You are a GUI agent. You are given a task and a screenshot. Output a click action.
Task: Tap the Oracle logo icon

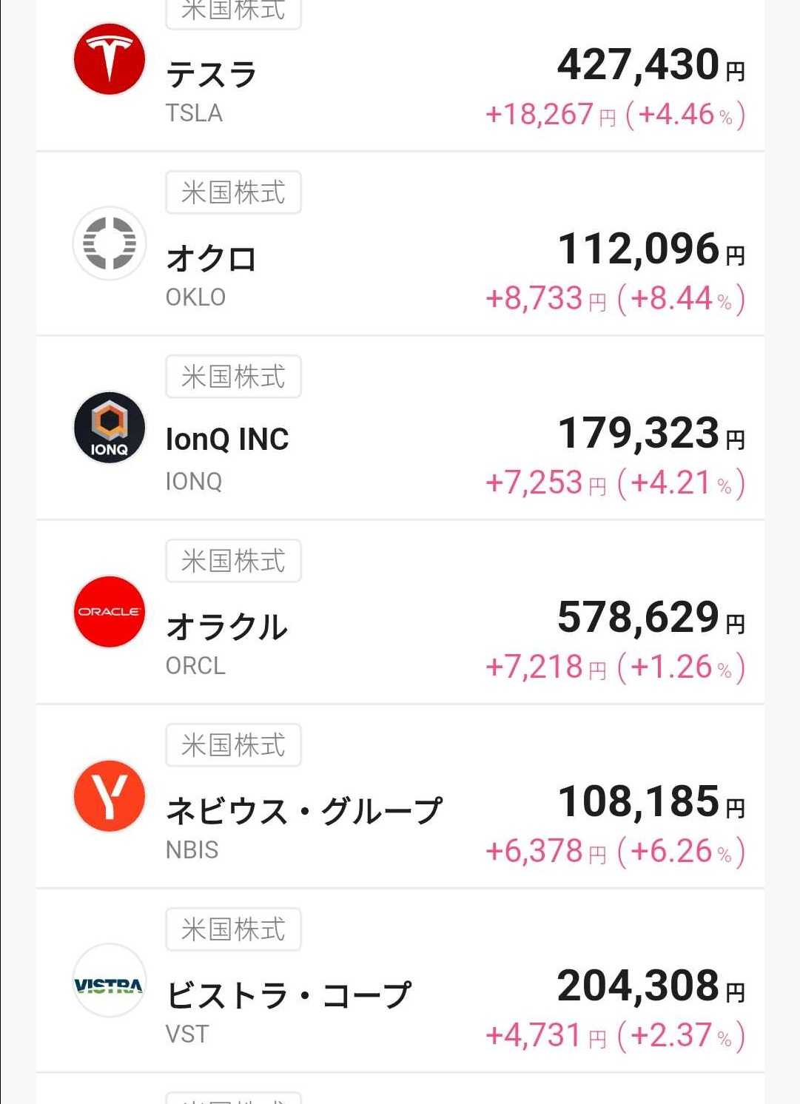pos(110,611)
